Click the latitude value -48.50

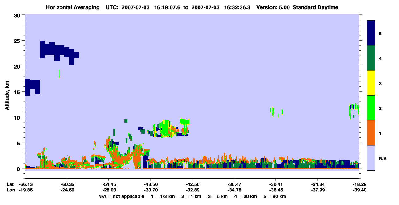[150, 184]
